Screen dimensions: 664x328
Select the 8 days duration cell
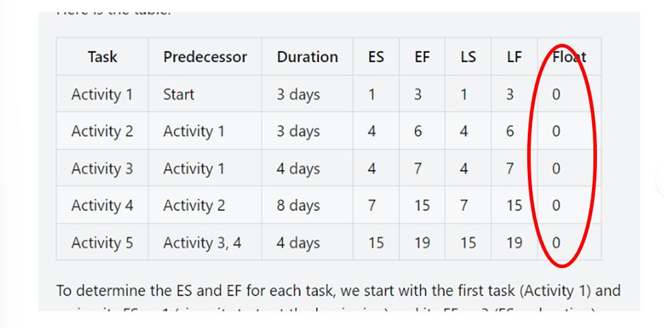308,205
